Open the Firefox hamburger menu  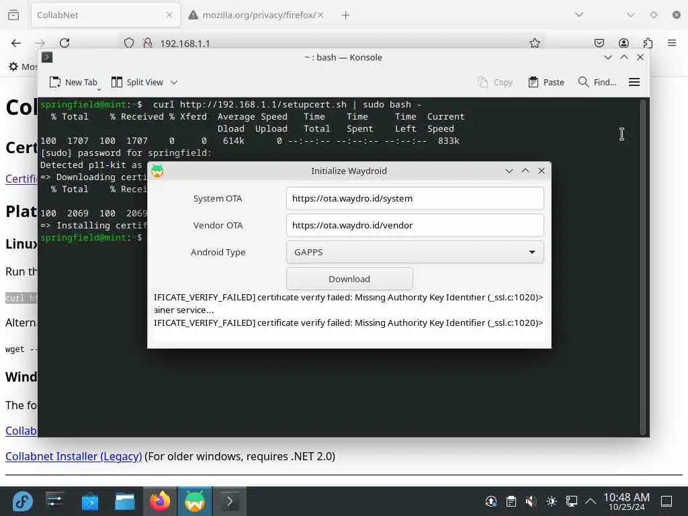pyautogui.click(x=672, y=43)
